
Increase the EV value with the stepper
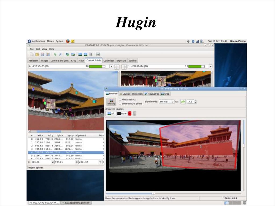196,101
